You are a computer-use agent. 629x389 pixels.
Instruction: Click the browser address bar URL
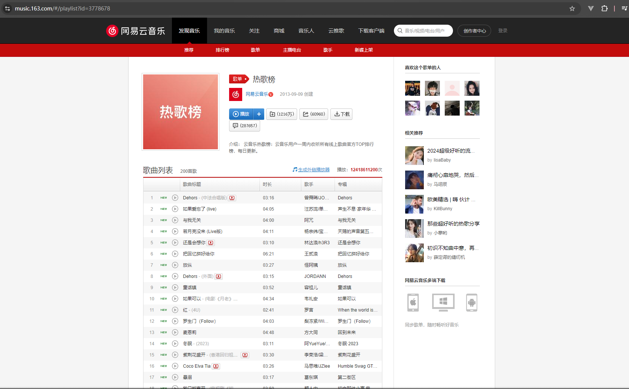coord(62,8)
